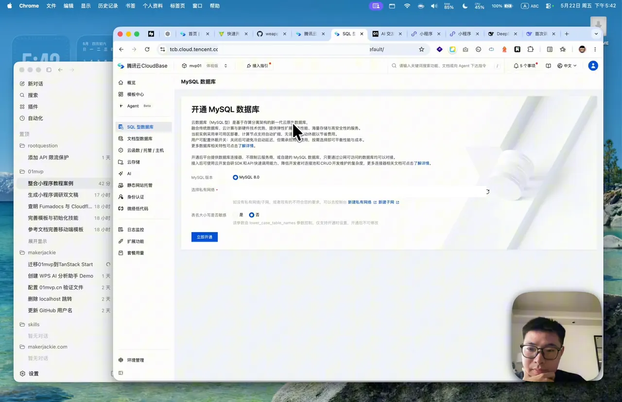Viewport: 622px width, 402px height.
Task: Open 整合小程序教程案例 conversation
Action: click(x=65, y=184)
